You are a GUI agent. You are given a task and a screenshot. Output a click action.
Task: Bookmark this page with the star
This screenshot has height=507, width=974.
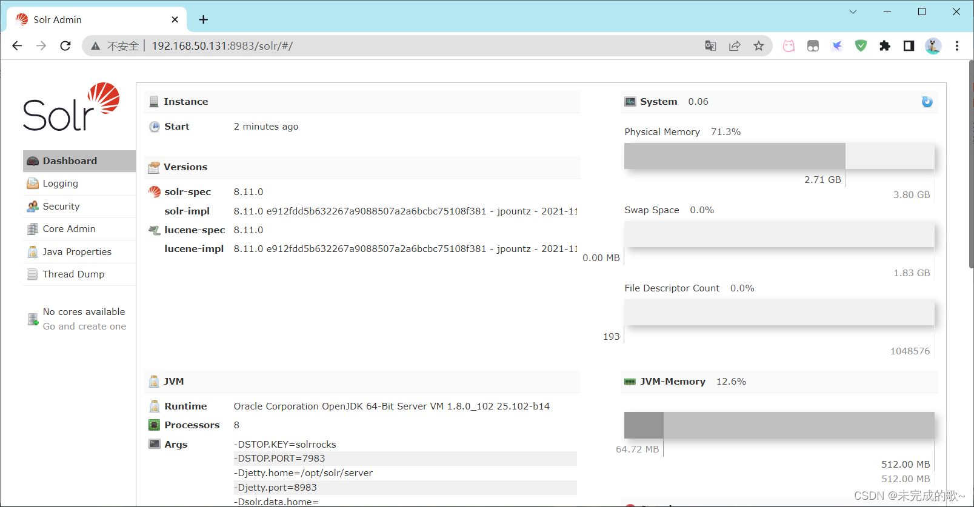(759, 46)
